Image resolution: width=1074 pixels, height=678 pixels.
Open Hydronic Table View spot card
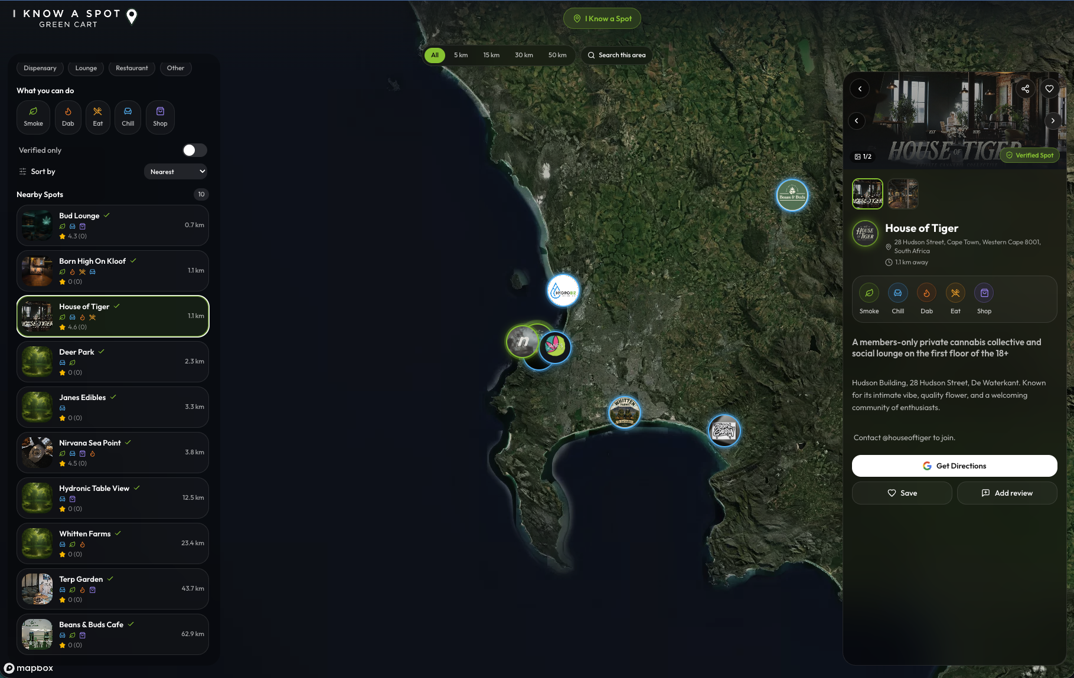pos(113,498)
